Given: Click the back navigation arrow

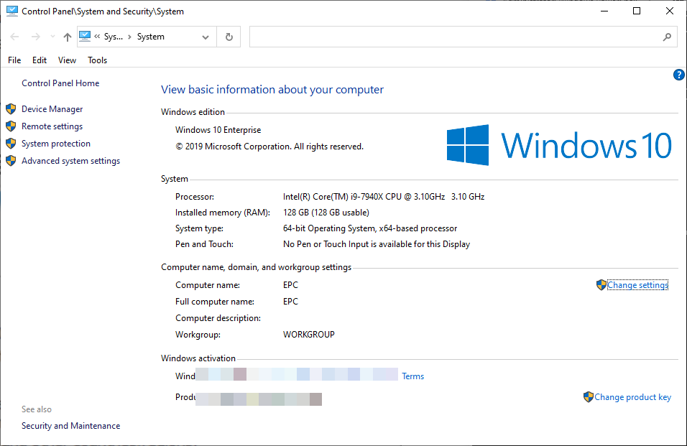Looking at the screenshot, I should (14, 36).
